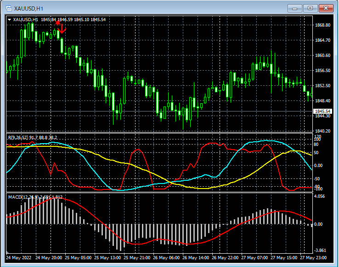Minimize the XAUUSD,H1 chart window

coord(294,8)
